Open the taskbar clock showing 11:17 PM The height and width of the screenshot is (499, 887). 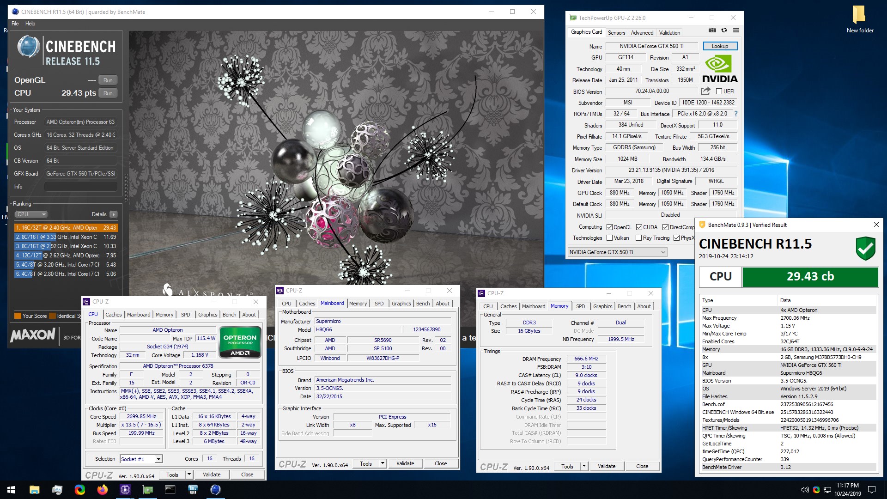coord(847,490)
